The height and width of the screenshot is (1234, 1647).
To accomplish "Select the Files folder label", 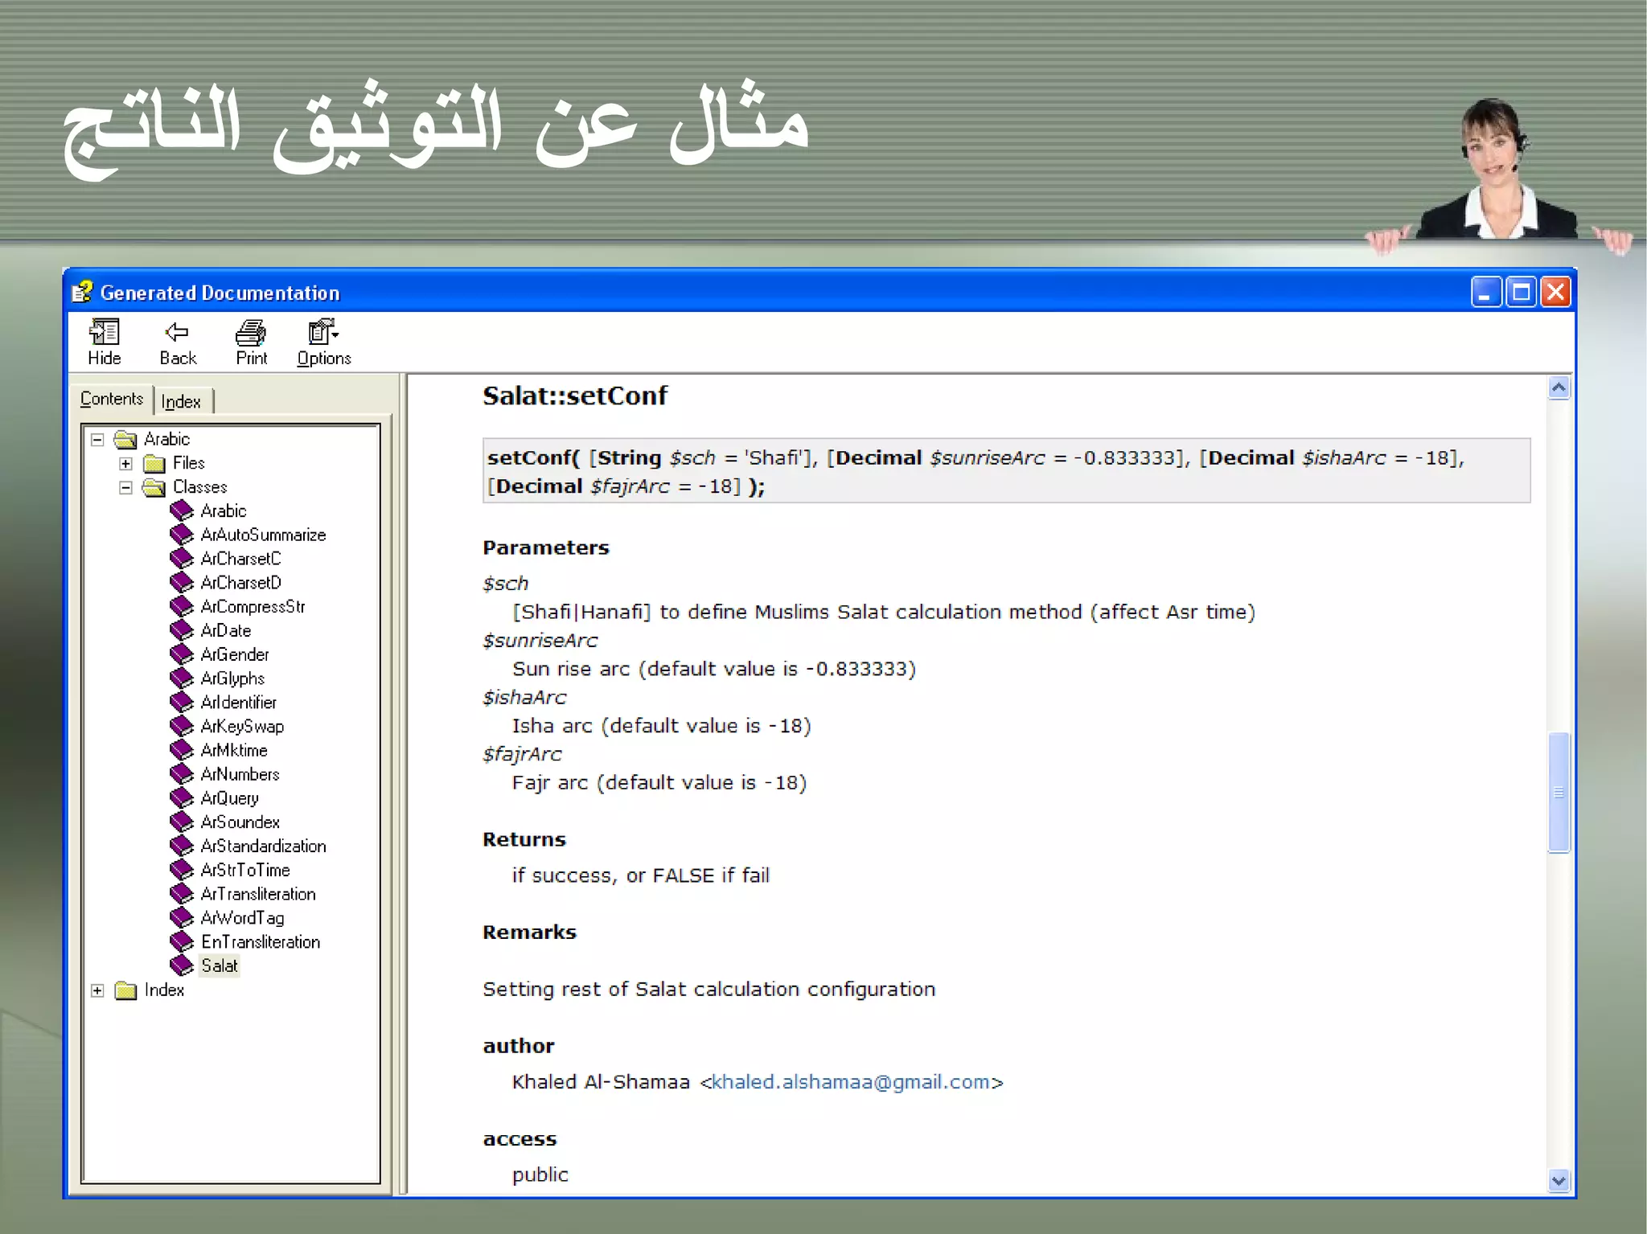I will click(x=189, y=463).
